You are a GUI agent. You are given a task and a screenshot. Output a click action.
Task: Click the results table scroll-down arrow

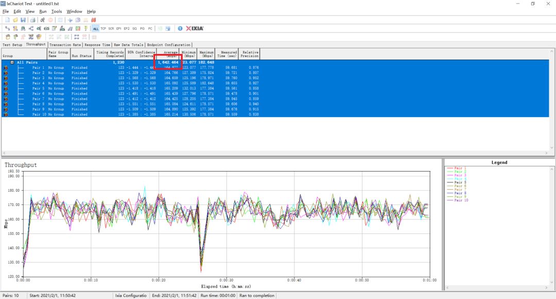[552, 148]
